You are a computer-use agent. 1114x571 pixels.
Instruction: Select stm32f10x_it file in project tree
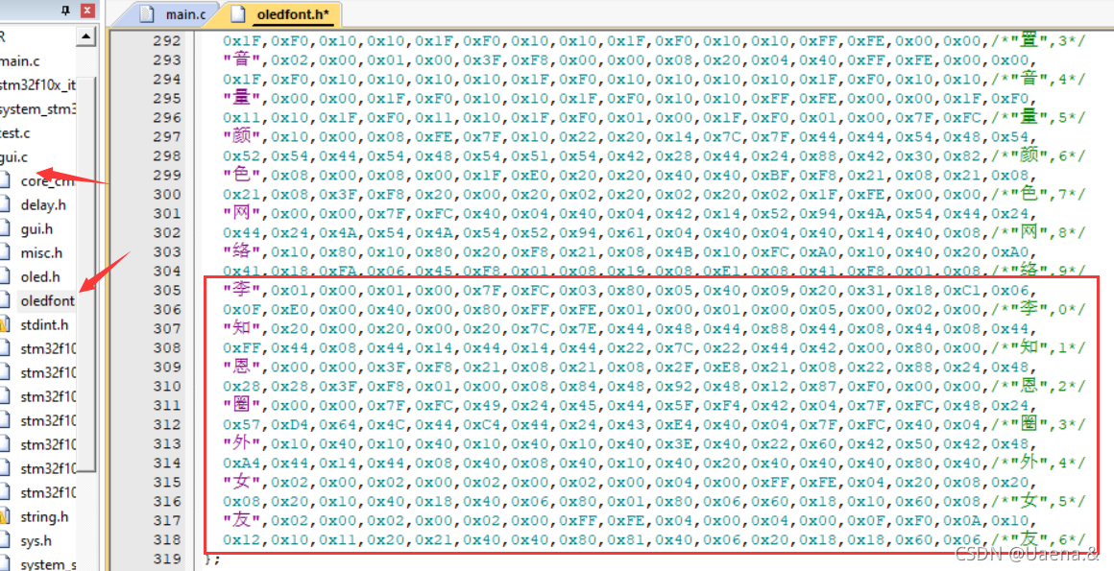coord(36,85)
